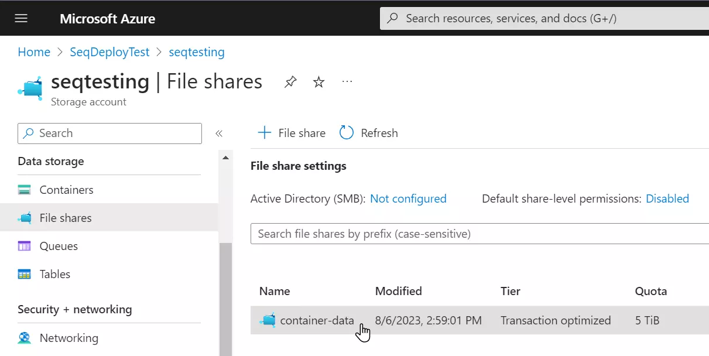Open SeqDeployTest breadcrumb
709x356 pixels.
pyautogui.click(x=109, y=52)
